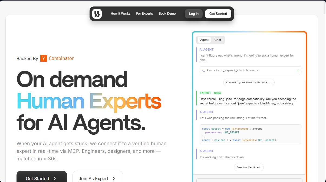Click 'I can't figure out what's wrong' message
326x182 pixels.
(247, 58)
